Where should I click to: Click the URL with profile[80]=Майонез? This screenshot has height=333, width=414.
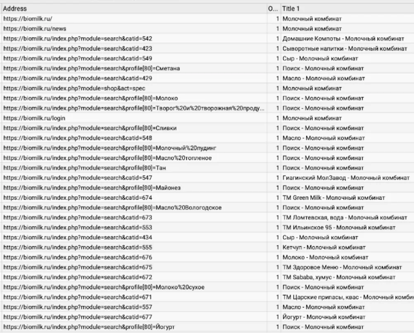pos(92,188)
